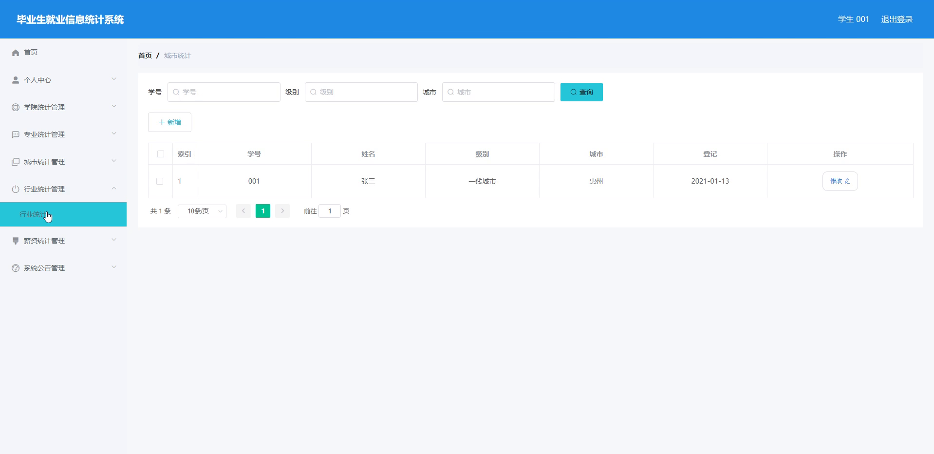This screenshot has height=454, width=934.
Task: Click the icon beside 学院统计管理
Action: tap(16, 107)
